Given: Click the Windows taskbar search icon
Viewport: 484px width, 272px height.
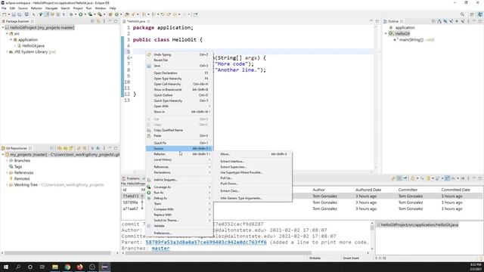Looking at the screenshot, I should (18, 267).
